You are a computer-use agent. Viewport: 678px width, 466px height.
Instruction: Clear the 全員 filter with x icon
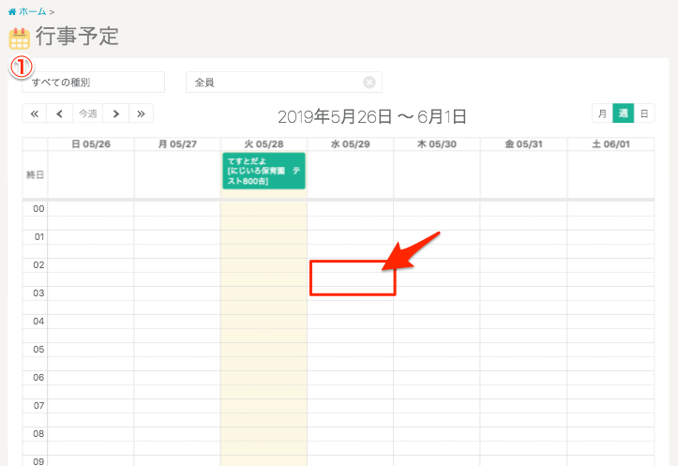pos(369,83)
